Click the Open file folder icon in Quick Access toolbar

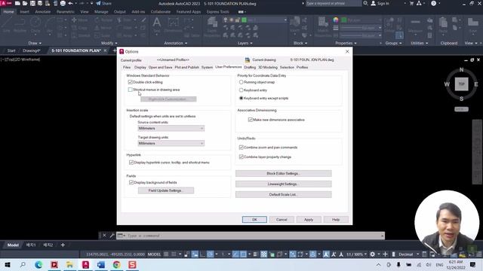pyautogui.click(x=25, y=3)
